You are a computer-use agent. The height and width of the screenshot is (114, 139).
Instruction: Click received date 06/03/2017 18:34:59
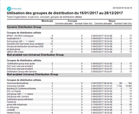pyautogui.click(x=103, y=36)
